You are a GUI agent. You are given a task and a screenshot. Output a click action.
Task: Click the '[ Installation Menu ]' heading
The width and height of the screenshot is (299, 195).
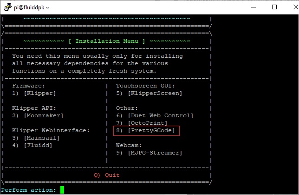pyautogui.click(x=107, y=41)
